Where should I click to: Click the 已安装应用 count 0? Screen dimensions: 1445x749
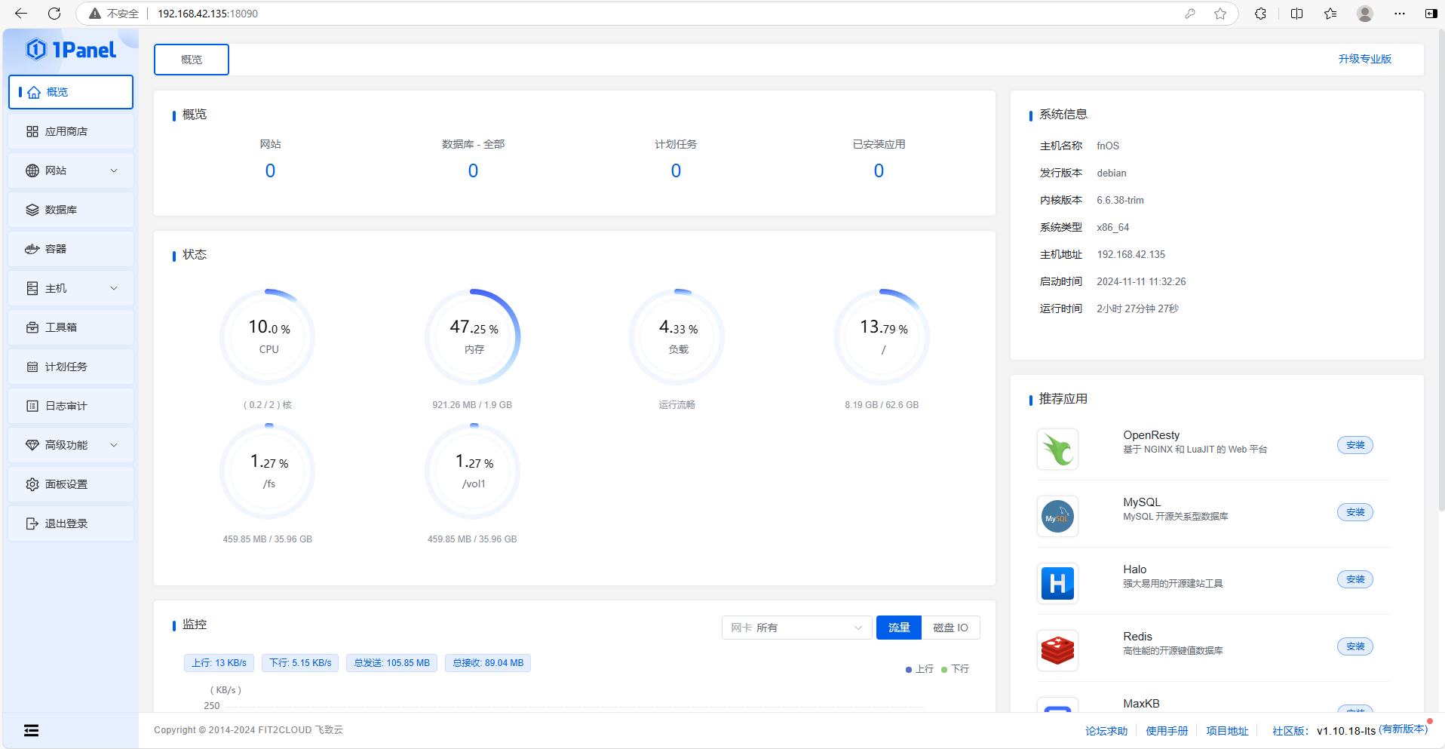[879, 171]
